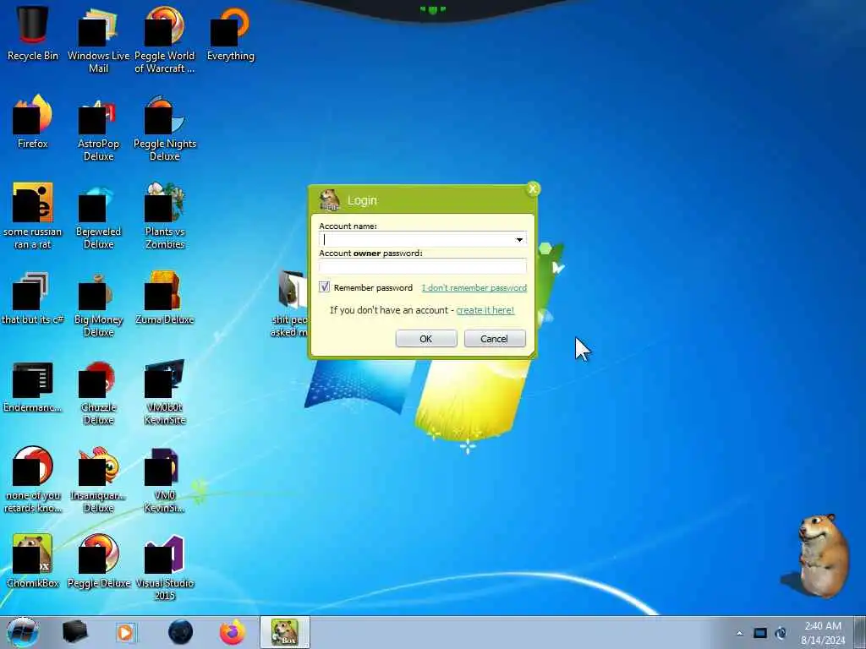Launch Windows Live Mail shortcut

point(98,39)
